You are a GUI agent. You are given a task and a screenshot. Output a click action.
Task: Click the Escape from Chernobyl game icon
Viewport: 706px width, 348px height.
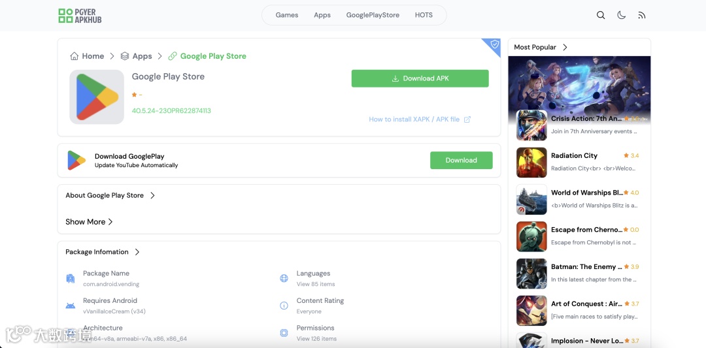pyautogui.click(x=531, y=236)
